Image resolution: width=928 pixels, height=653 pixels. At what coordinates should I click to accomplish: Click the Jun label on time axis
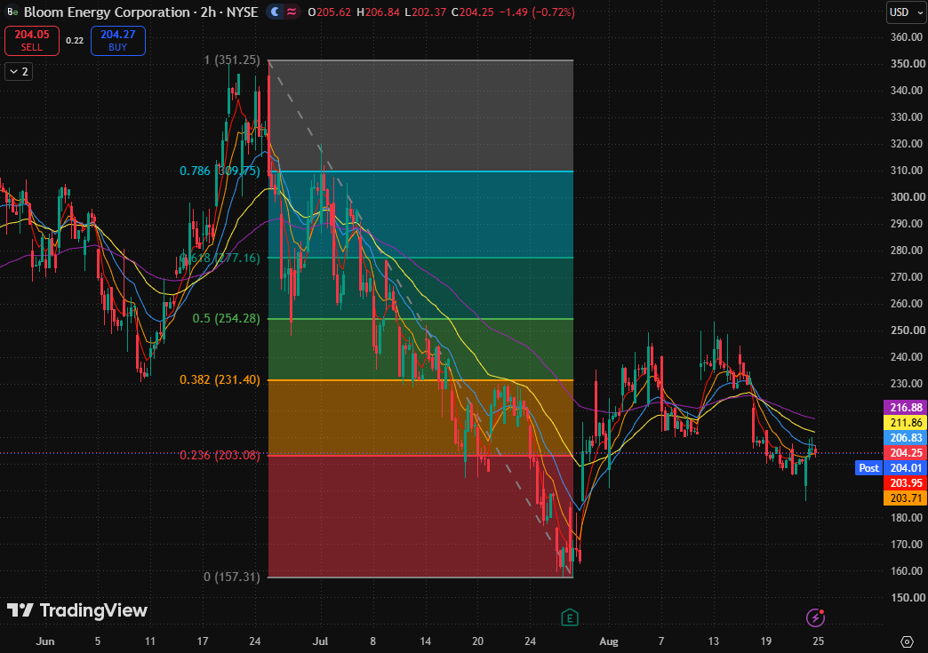(x=45, y=641)
